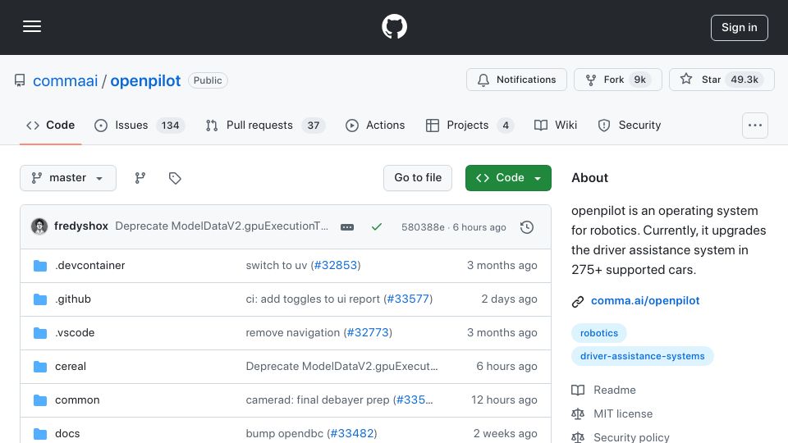Image resolution: width=788 pixels, height=443 pixels.
Task: Select the robotics topic tag
Action: (x=599, y=333)
